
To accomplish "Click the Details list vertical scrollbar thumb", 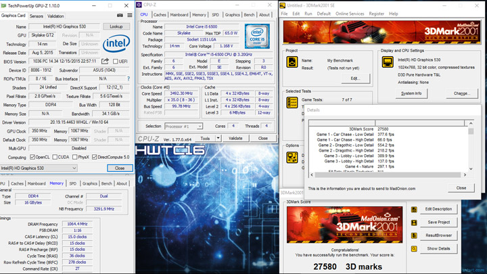I will [471, 131].
